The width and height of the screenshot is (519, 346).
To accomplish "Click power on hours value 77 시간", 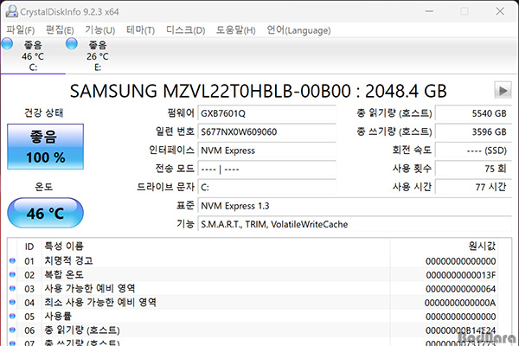I will click(474, 188).
